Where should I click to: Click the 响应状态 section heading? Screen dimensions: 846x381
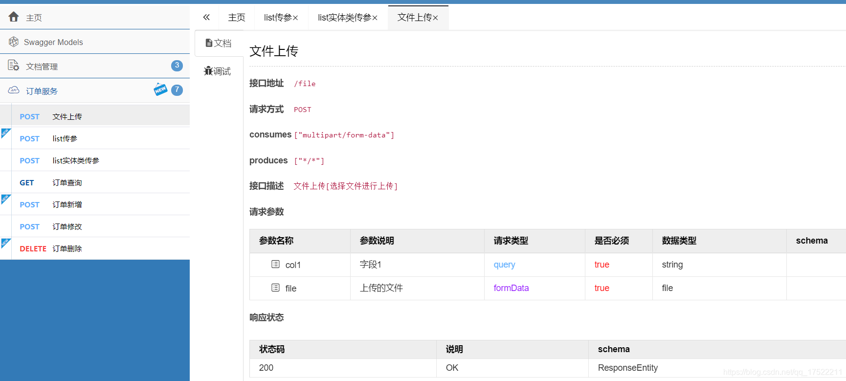click(267, 317)
